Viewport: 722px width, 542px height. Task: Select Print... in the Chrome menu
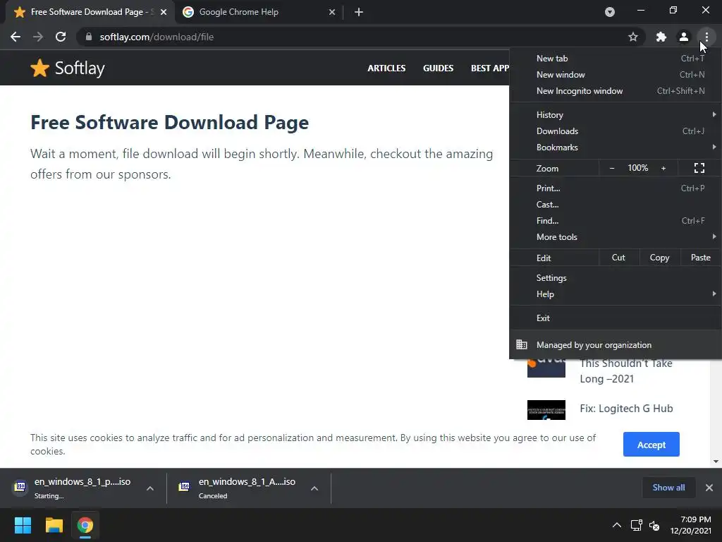point(615,188)
